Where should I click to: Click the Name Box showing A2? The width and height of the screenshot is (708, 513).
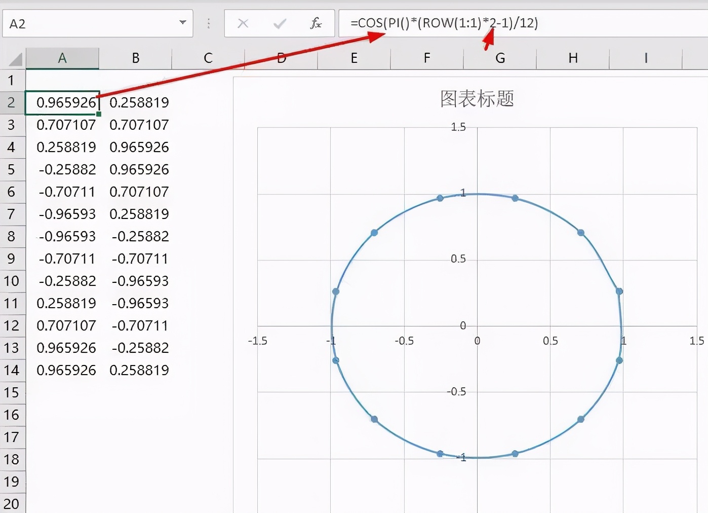91,24
